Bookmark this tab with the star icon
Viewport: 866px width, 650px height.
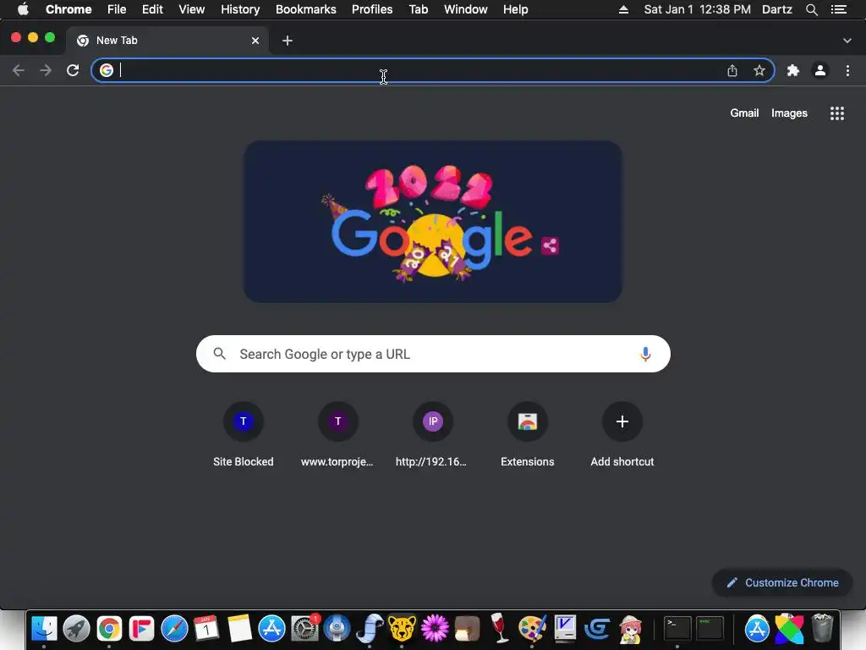pos(759,70)
